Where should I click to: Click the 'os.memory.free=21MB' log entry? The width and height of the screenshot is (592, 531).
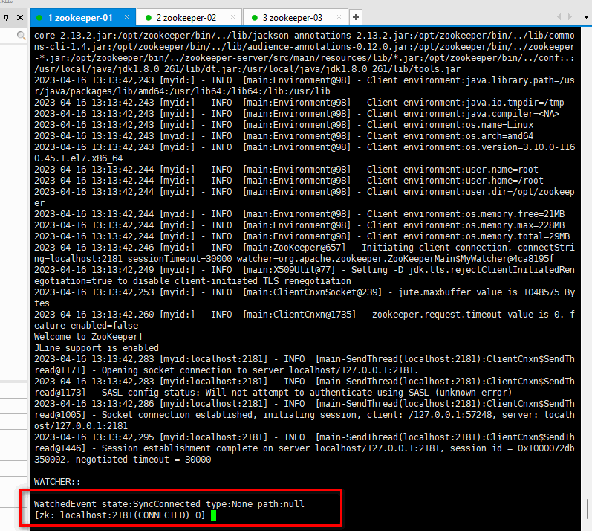click(299, 214)
